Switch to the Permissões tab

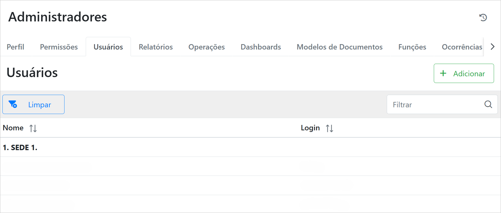[x=59, y=47]
